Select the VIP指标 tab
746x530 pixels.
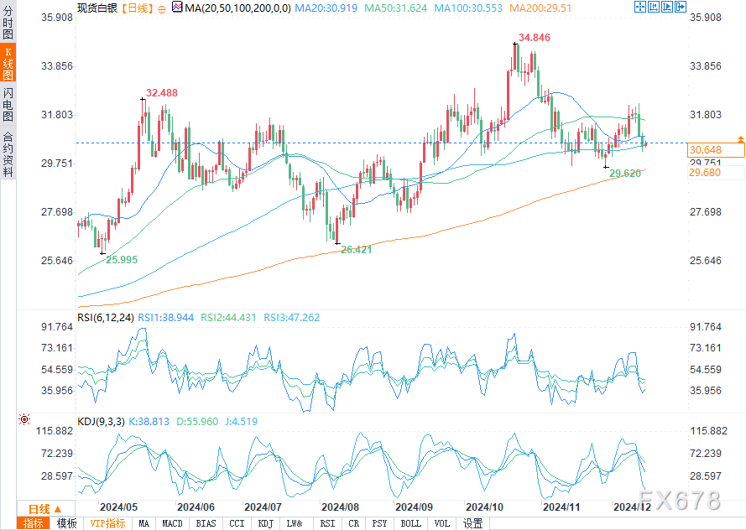pyautogui.click(x=107, y=523)
